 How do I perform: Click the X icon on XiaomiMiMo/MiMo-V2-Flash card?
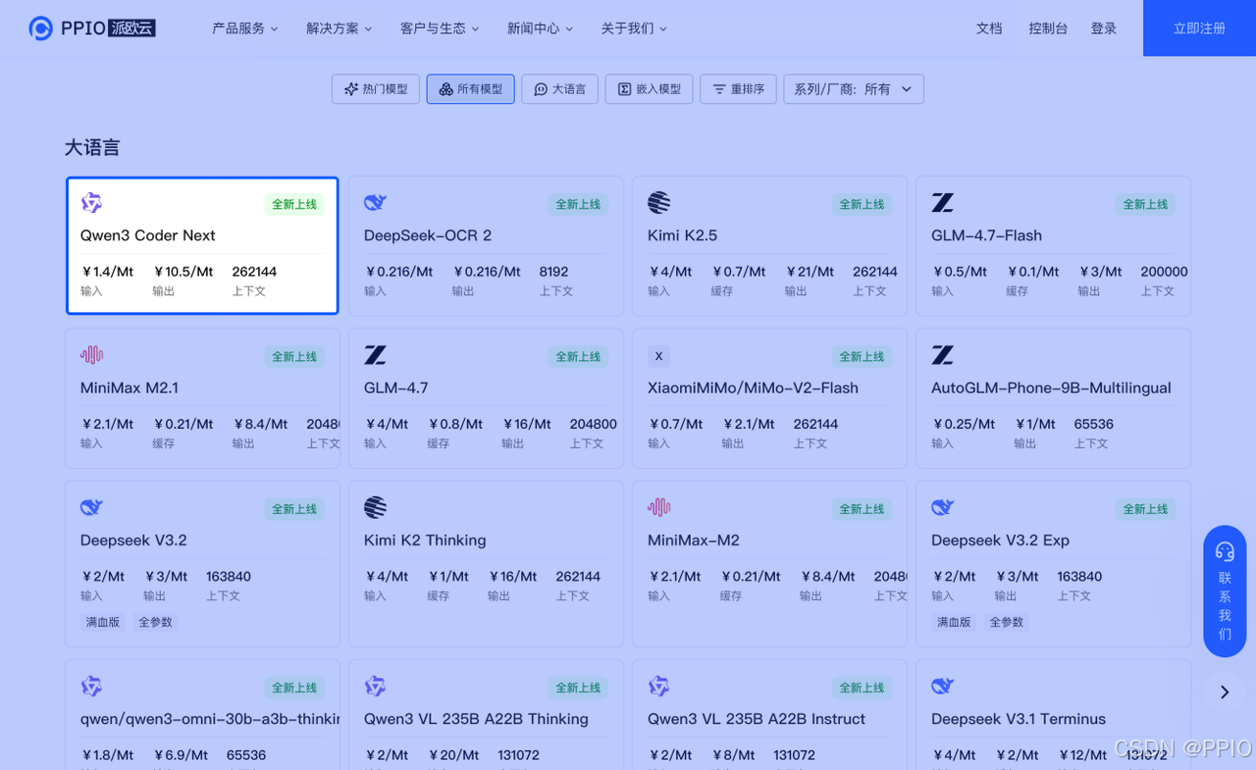pos(659,356)
